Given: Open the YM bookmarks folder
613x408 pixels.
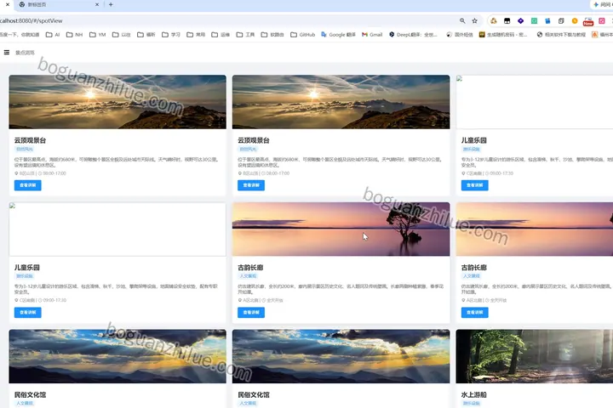Looking at the screenshot, I should (x=98, y=35).
